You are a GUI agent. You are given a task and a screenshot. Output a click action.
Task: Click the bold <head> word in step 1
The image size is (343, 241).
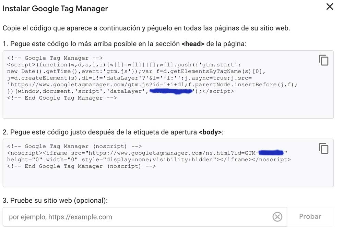pyautogui.click(x=193, y=44)
